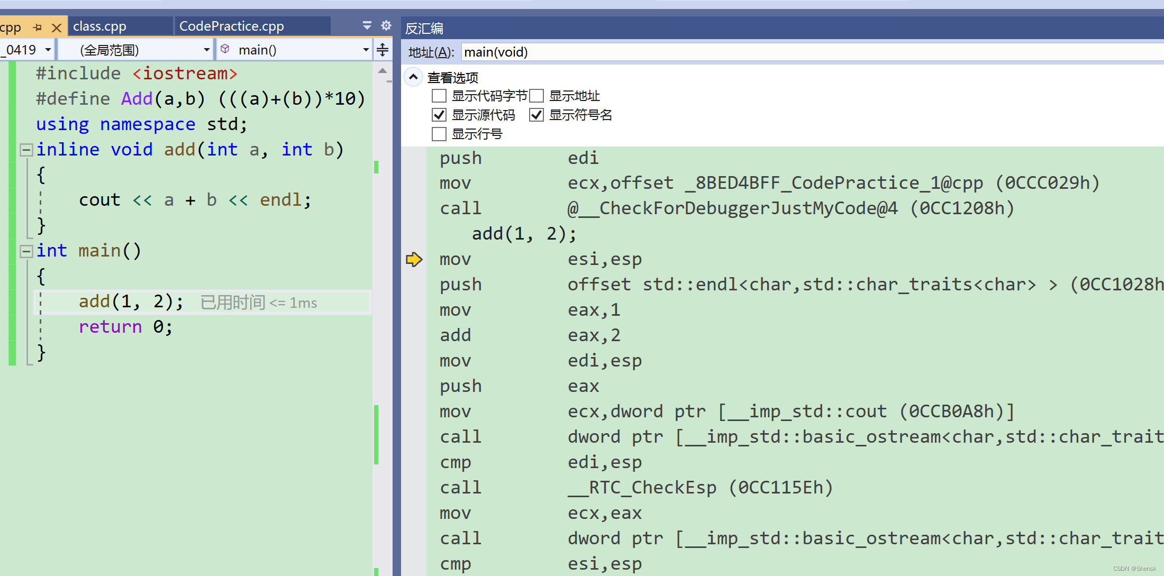Collapse the 查看选项 section
The width and height of the screenshot is (1164, 576).
click(x=413, y=77)
